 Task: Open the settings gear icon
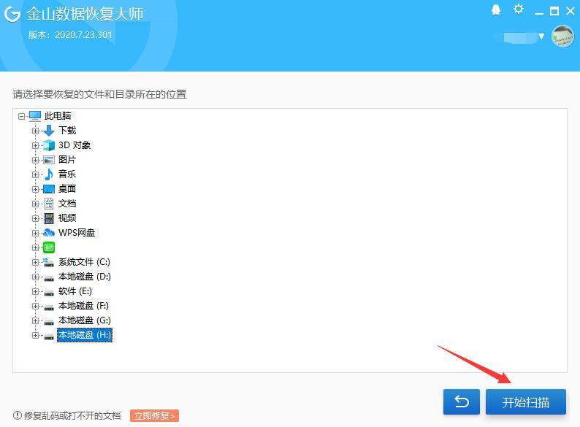pyautogui.click(x=519, y=9)
